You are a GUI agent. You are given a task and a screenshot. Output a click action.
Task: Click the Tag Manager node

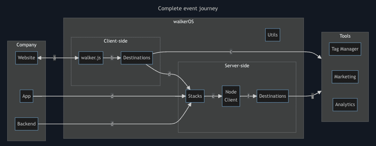tap(345, 49)
